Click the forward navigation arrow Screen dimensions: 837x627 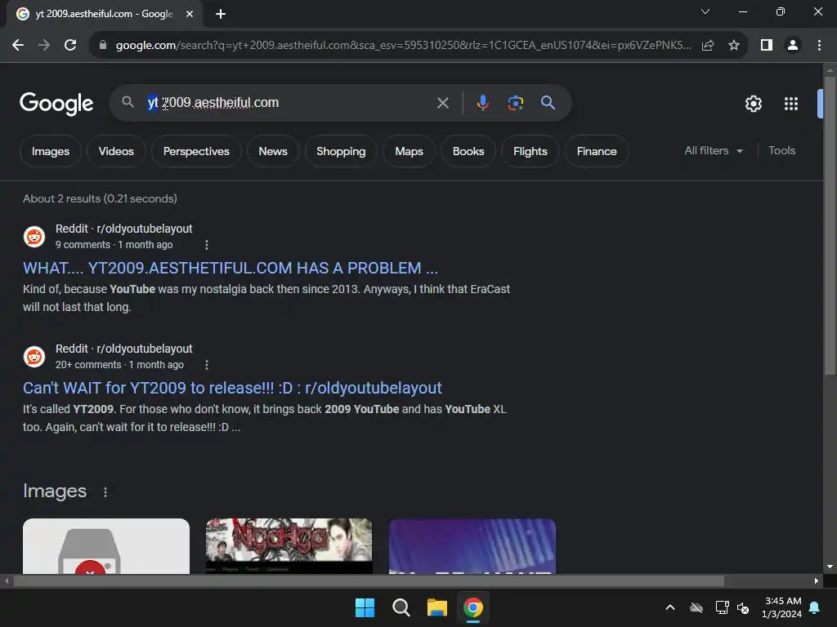click(x=44, y=46)
